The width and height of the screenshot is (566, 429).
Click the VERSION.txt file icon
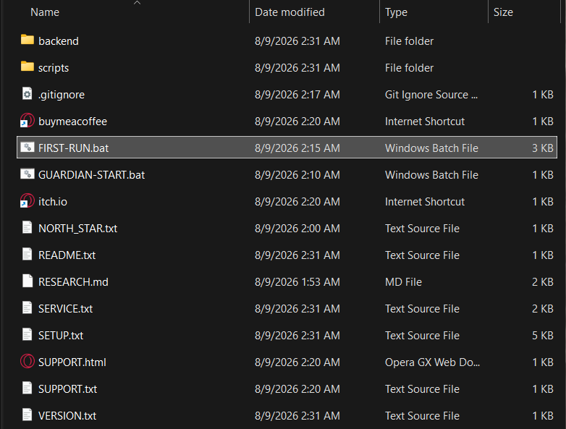pos(27,415)
